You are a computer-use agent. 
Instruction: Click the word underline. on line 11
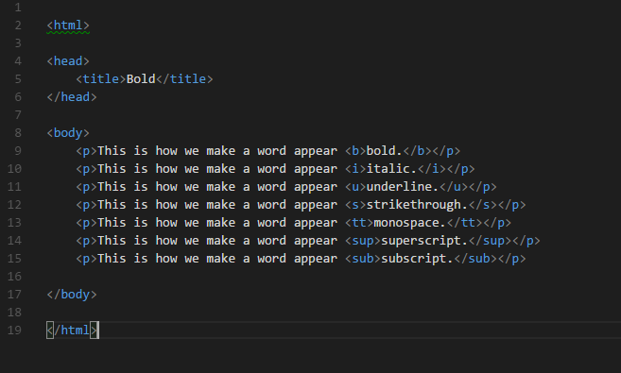(x=403, y=187)
